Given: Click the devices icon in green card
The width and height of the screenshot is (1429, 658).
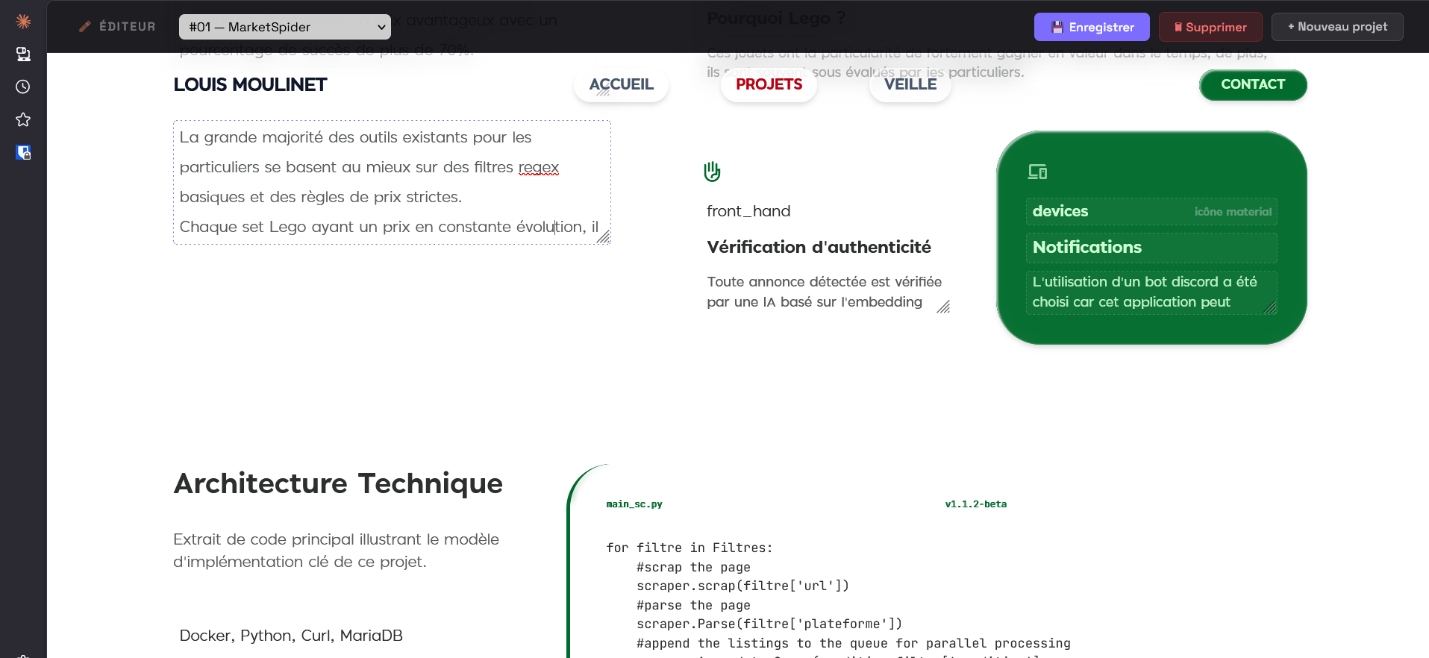Looking at the screenshot, I should coord(1037,172).
